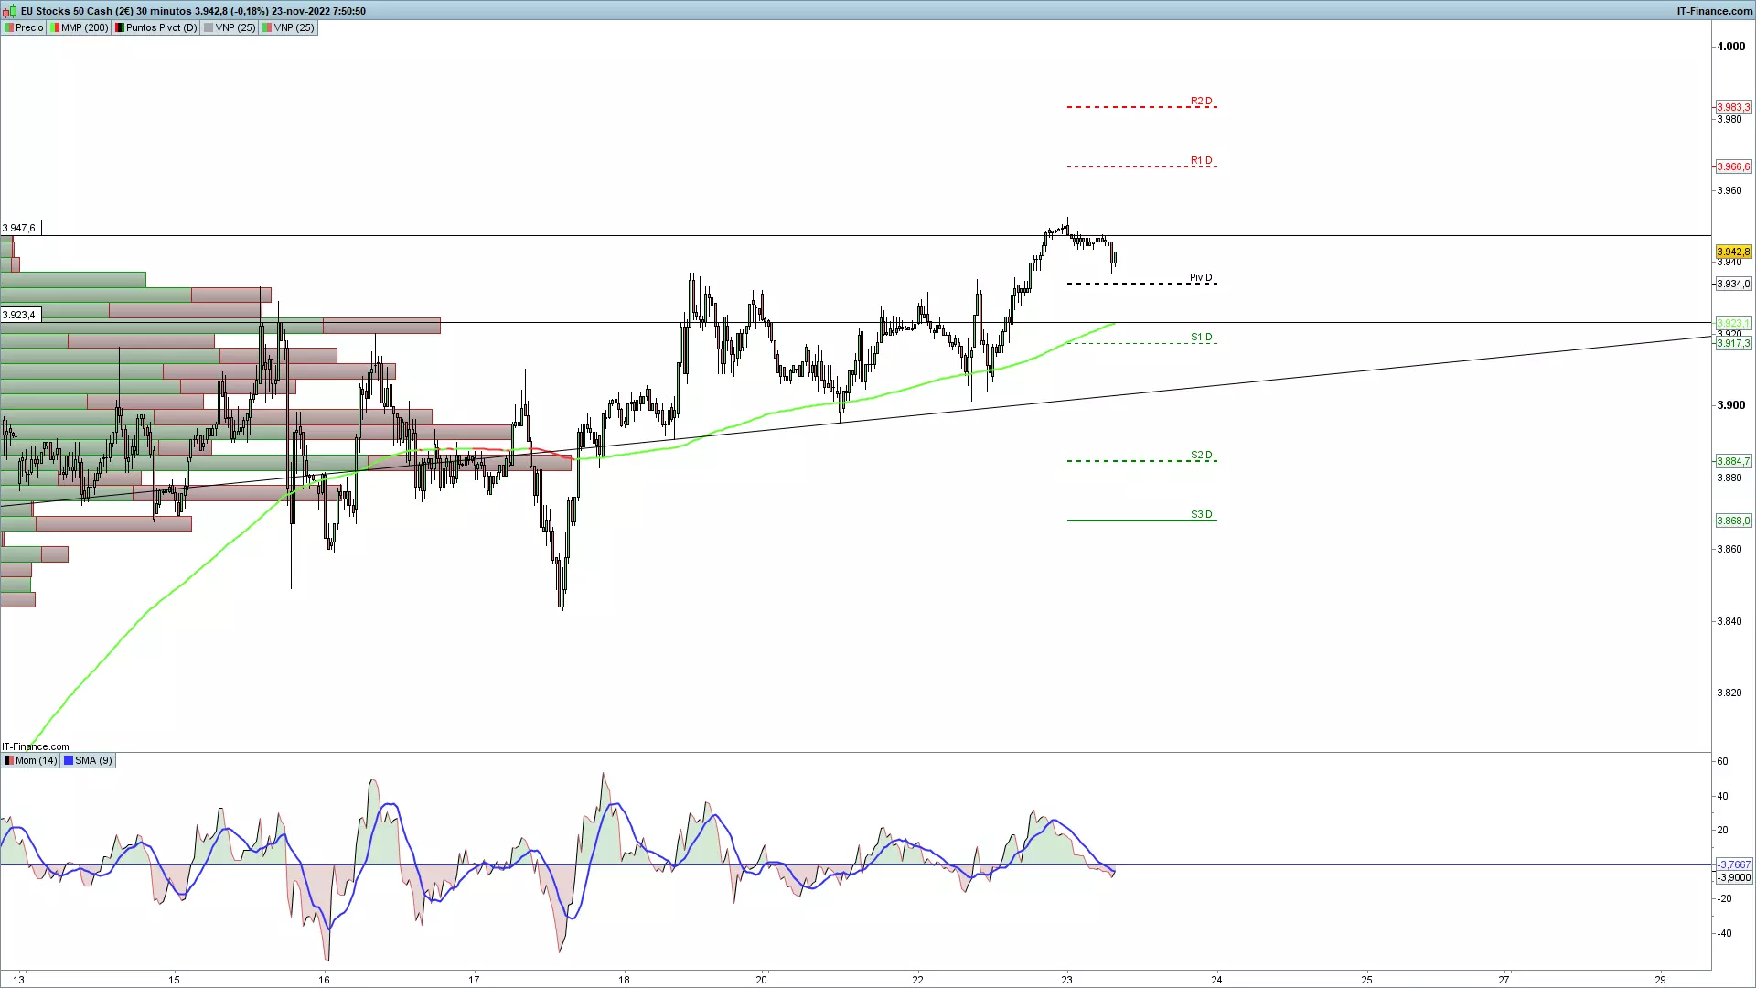1756x988 pixels.
Task: Open the MMP (200) moving average label
Action: click(80, 27)
